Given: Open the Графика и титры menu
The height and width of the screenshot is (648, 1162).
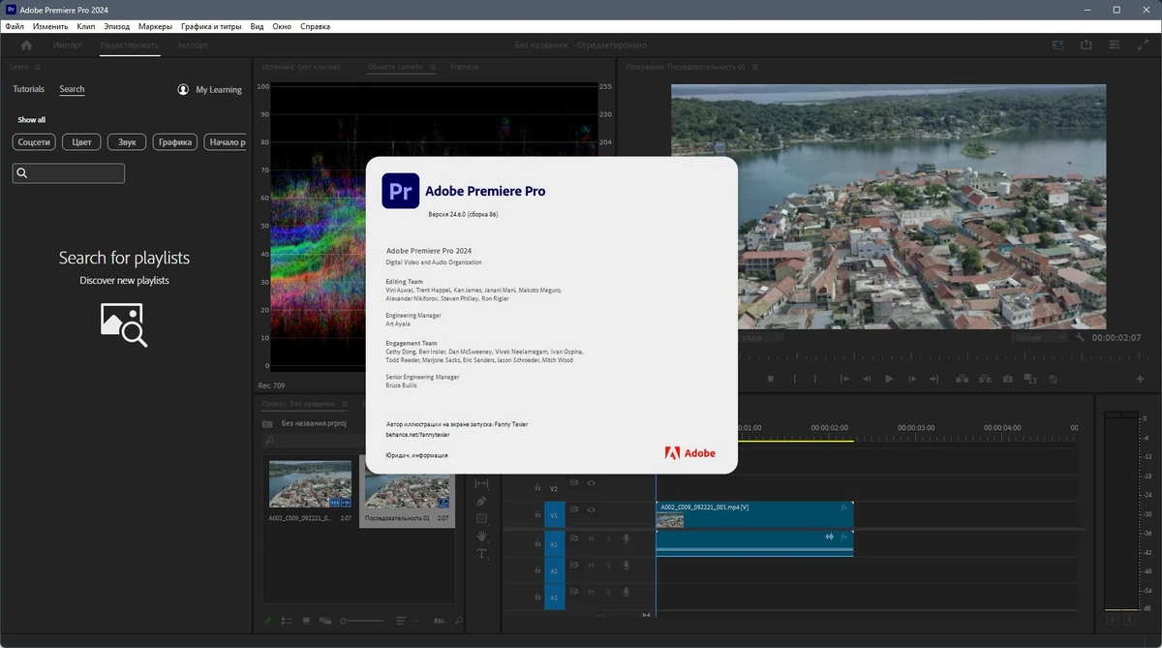Looking at the screenshot, I should (210, 26).
